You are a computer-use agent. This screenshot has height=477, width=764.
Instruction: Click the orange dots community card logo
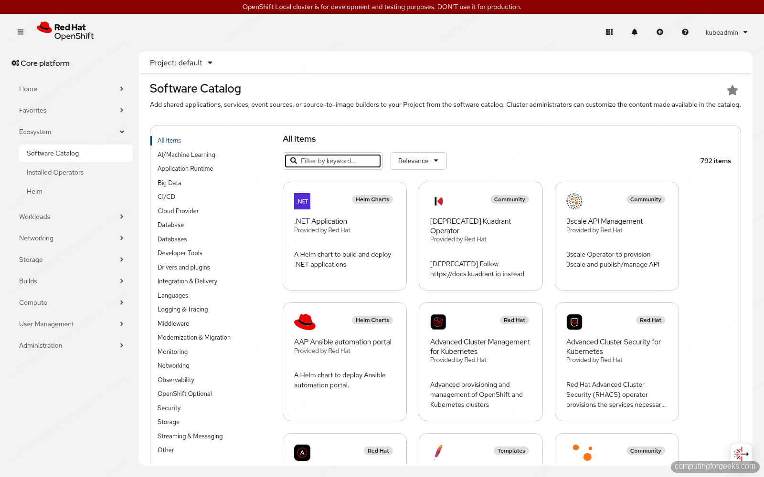coord(583,452)
